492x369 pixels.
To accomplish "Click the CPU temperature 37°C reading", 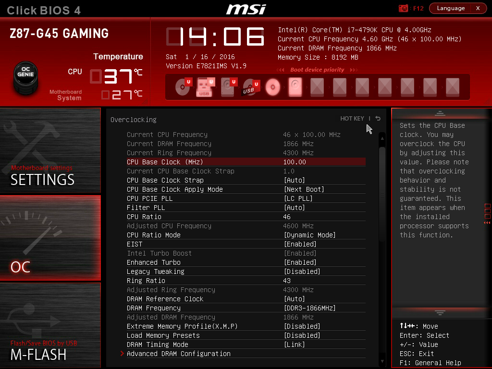I will [x=116, y=76].
